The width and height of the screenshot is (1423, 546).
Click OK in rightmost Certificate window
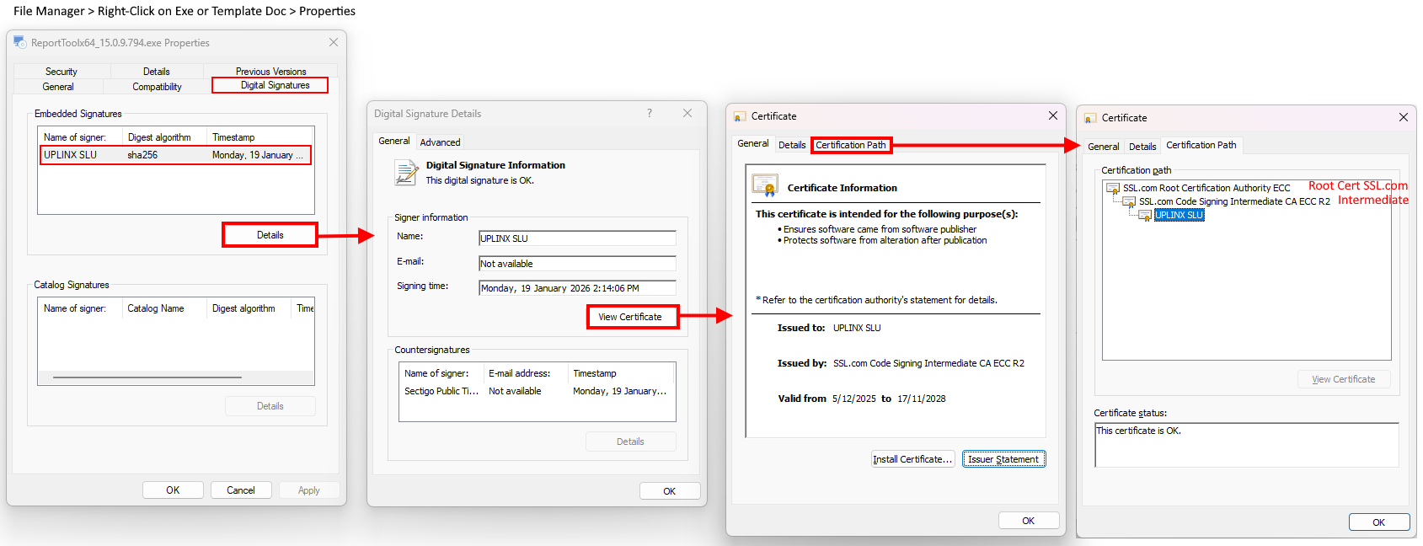coord(1379,522)
